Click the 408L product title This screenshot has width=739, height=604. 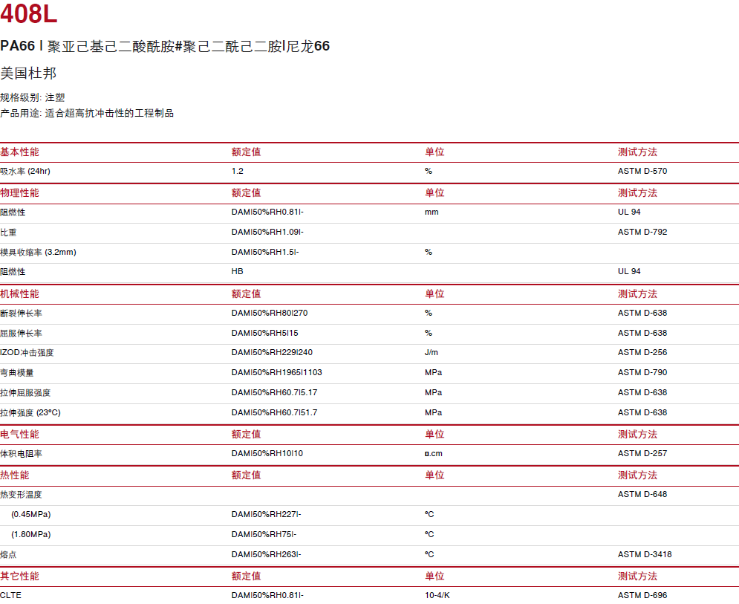(29, 13)
